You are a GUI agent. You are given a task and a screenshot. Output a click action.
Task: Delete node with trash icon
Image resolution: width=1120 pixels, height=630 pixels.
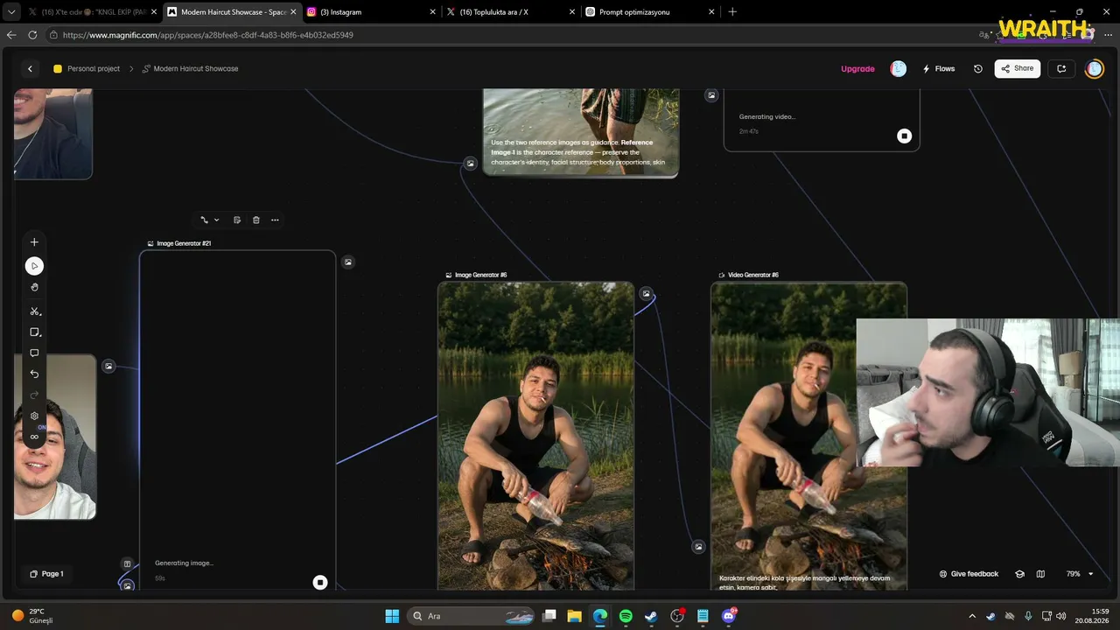pyautogui.click(x=256, y=220)
